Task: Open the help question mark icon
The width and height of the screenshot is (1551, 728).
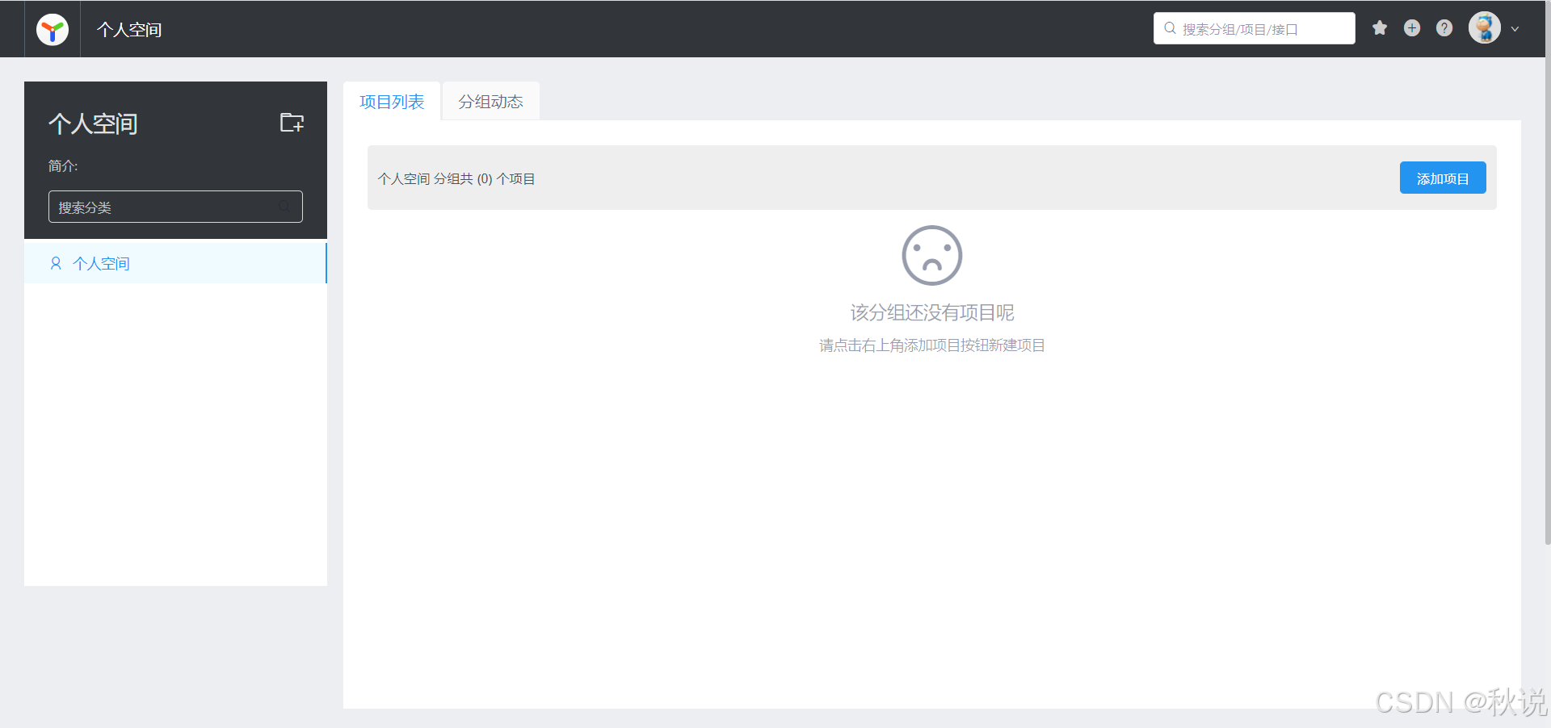Action: pyautogui.click(x=1444, y=28)
